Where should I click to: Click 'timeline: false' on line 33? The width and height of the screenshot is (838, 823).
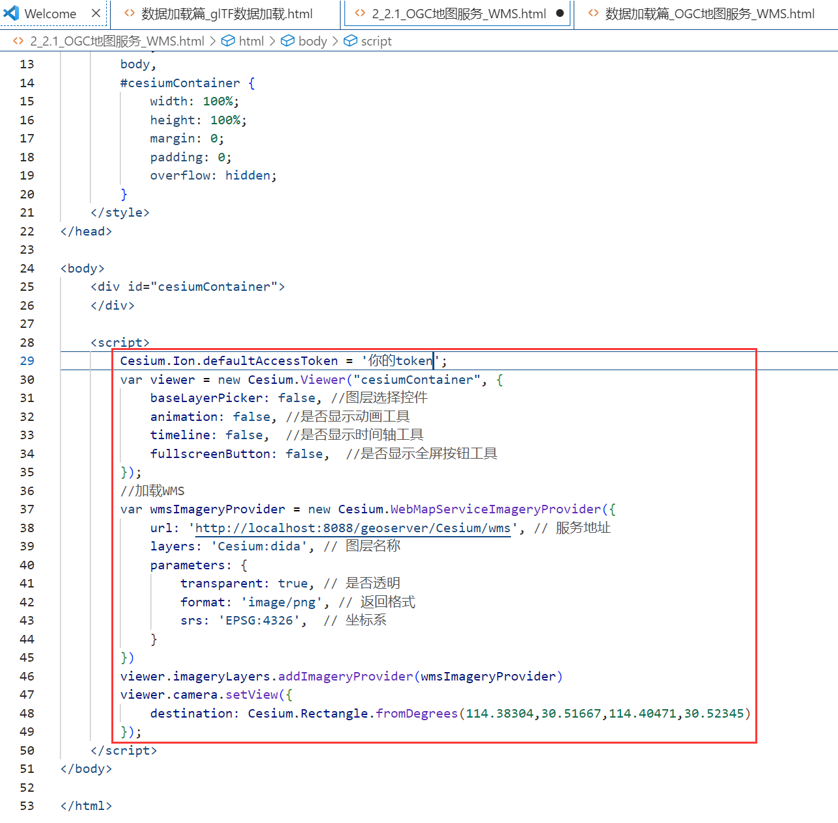(x=206, y=435)
